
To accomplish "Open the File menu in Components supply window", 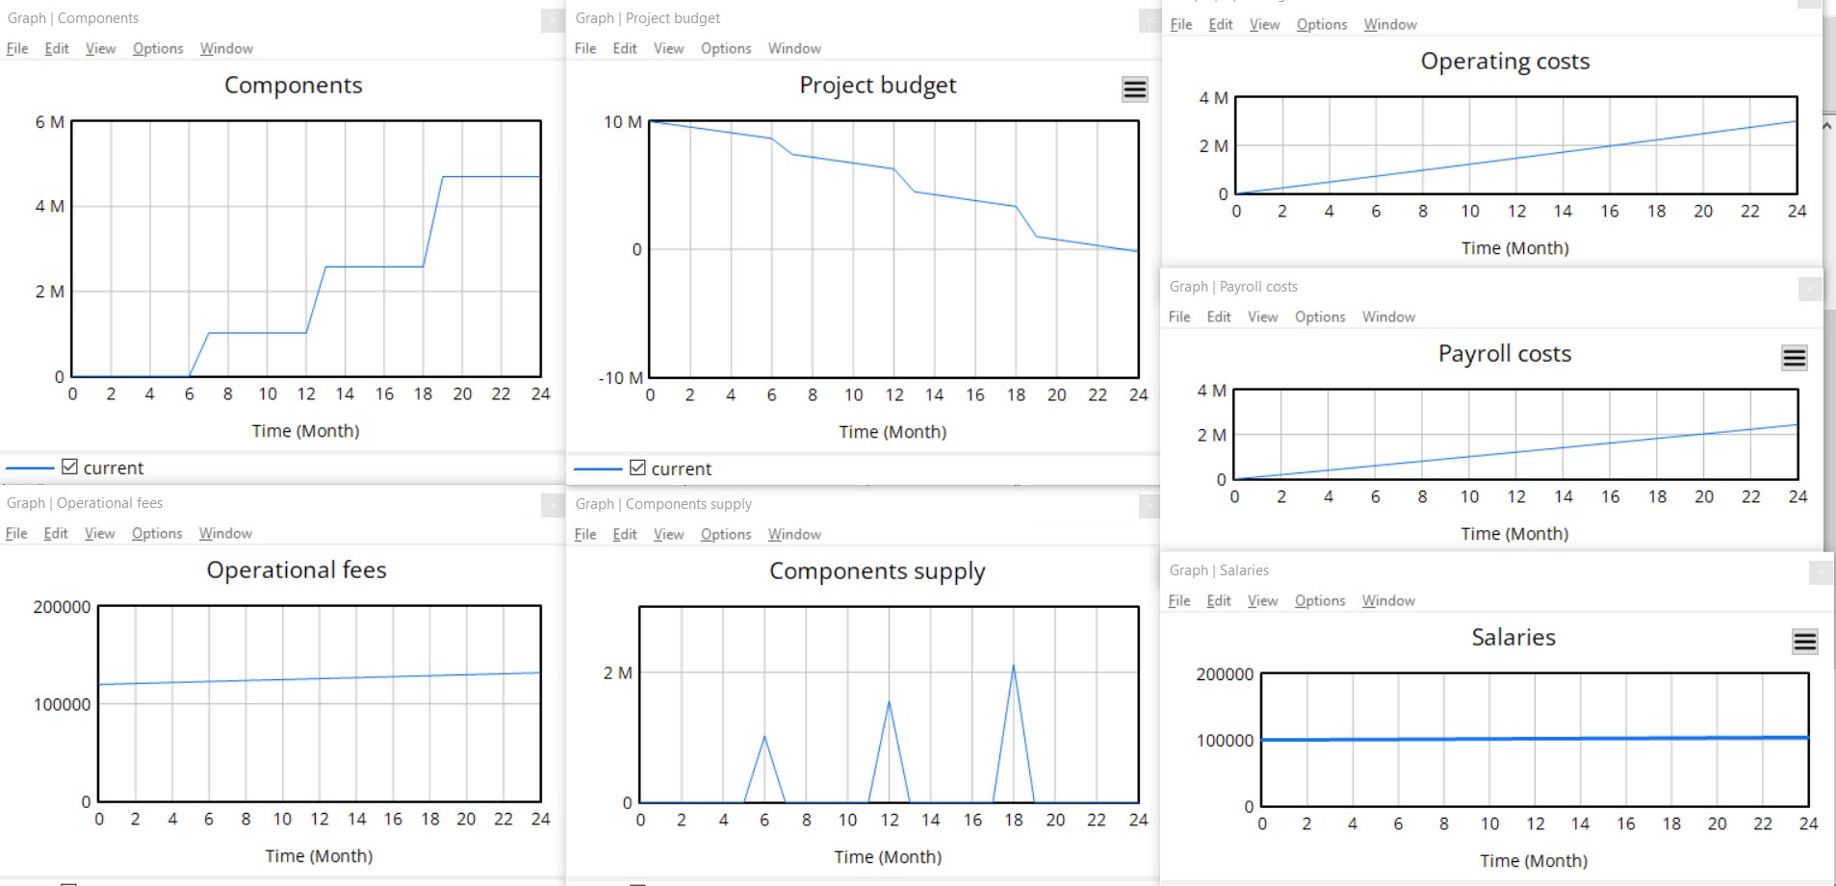I will [x=585, y=534].
